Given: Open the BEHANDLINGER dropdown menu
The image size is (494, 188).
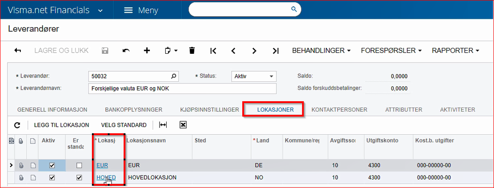Looking at the screenshot, I should tap(321, 51).
